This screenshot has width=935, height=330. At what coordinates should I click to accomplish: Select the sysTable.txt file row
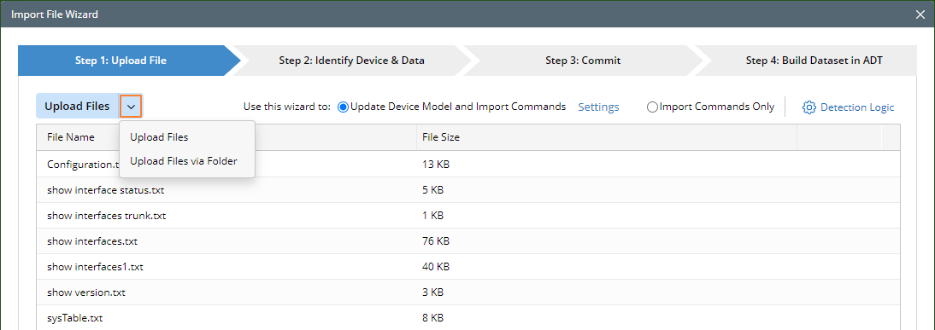tap(468, 317)
